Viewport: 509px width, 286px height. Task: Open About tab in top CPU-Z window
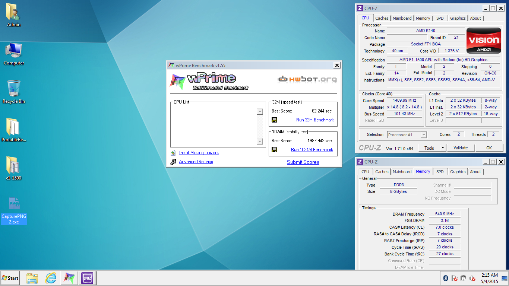pyautogui.click(x=475, y=18)
